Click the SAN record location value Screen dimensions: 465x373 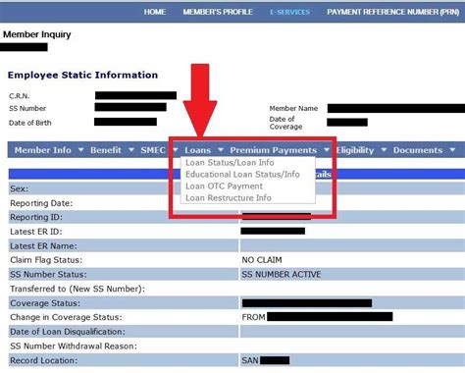pyautogui.click(x=250, y=360)
